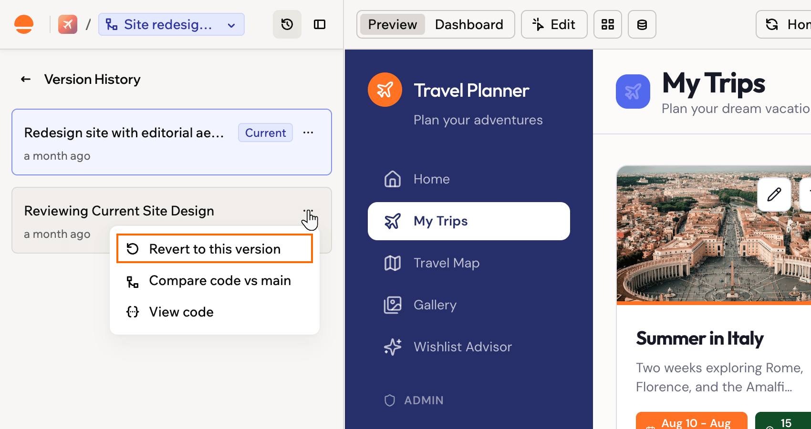Open options for the Redesign site version

[x=308, y=133]
